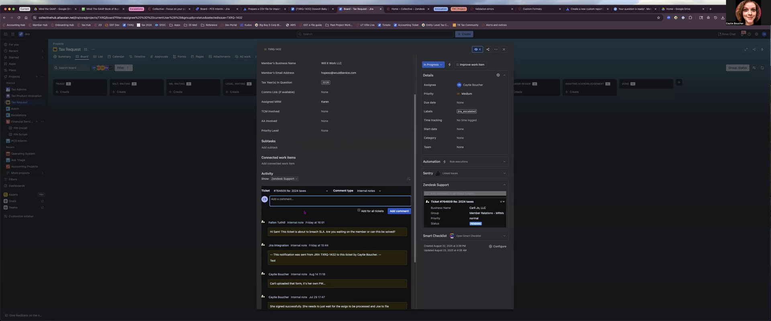Open the Escalations project in the sidebar
Image resolution: width=771 pixels, height=321 pixels.
click(x=18, y=115)
